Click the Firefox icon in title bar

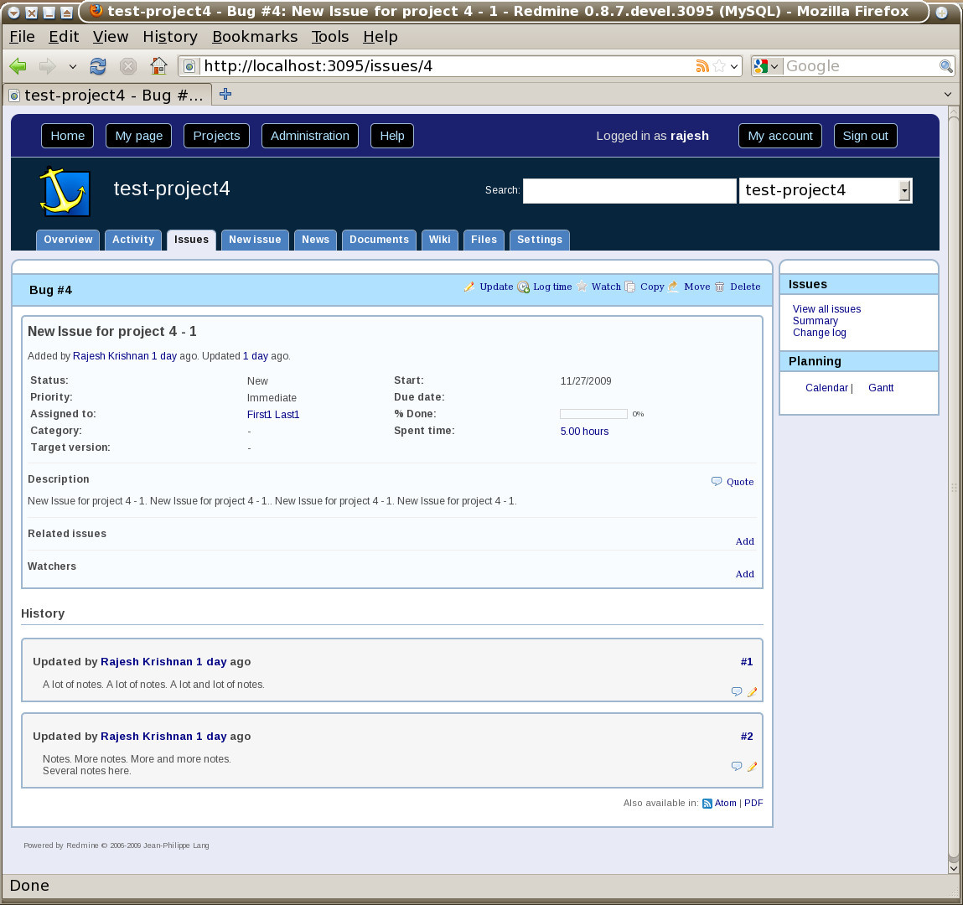96,10
